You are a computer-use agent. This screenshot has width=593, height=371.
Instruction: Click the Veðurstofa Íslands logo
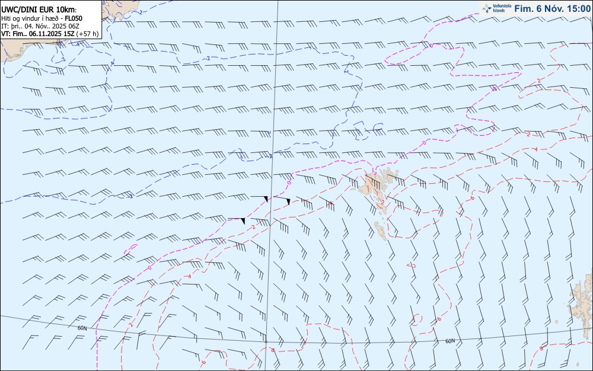click(x=496, y=9)
